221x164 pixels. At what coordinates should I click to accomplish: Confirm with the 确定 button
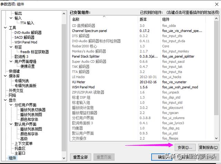pos(162,157)
